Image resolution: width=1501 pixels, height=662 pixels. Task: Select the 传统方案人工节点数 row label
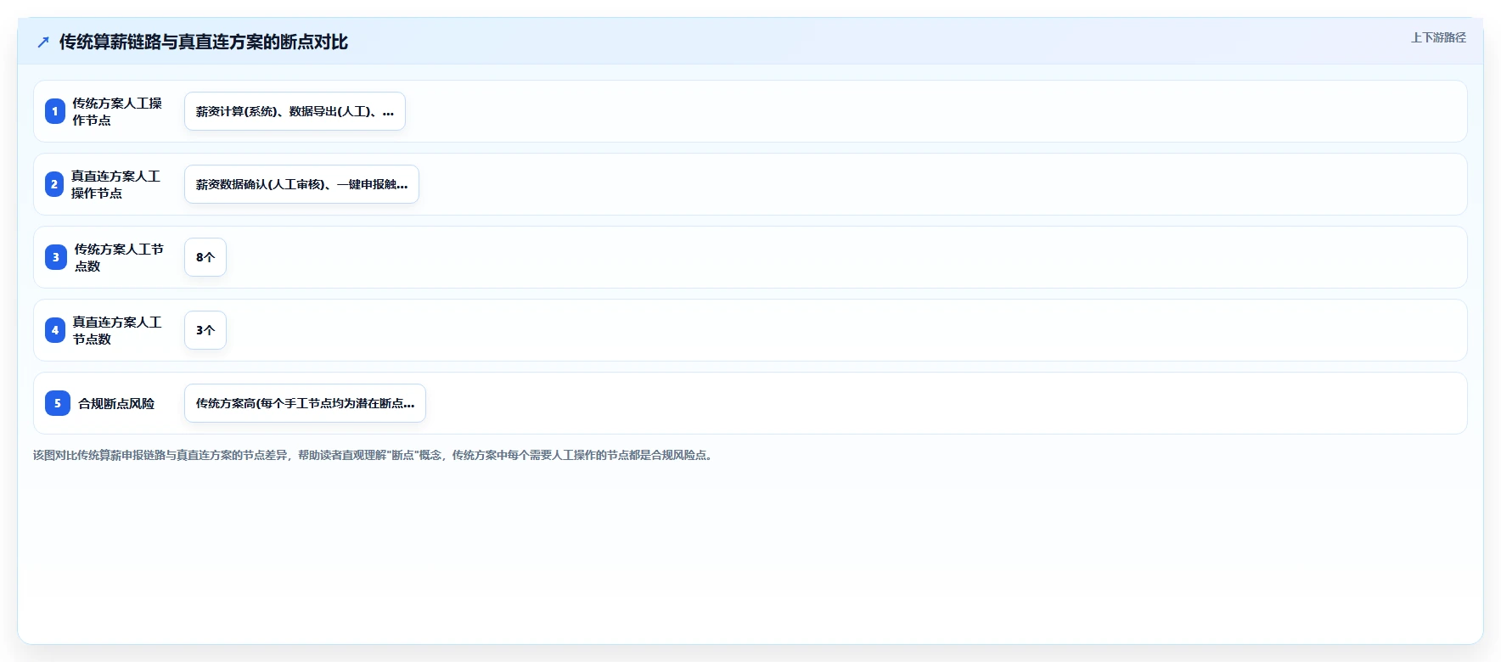click(x=119, y=257)
